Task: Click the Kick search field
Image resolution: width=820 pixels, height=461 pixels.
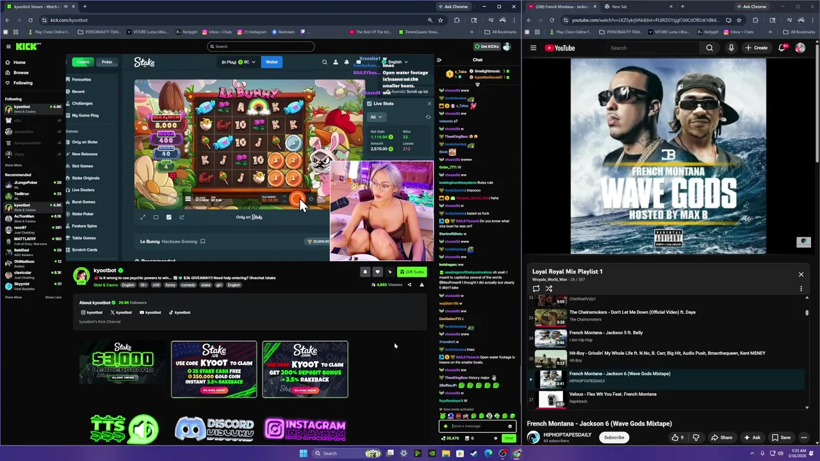Action: coord(261,46)
